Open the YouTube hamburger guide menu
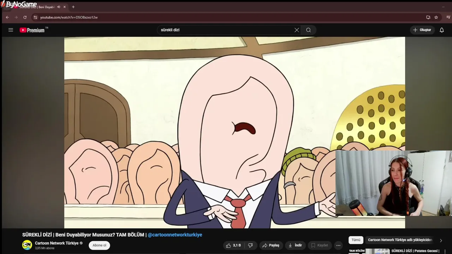Screen dimensions: 452x254 11,30
